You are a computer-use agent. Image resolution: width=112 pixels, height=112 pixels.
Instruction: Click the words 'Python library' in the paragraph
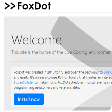[x=68, y=77]
